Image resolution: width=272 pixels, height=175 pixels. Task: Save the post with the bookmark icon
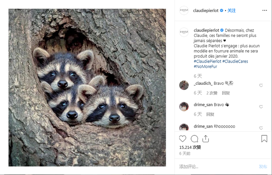pos(264,139)
